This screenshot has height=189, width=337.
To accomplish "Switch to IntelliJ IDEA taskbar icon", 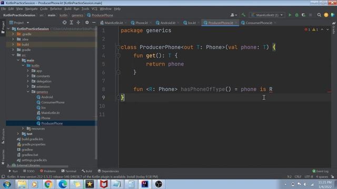I will (x=145, y=184).
